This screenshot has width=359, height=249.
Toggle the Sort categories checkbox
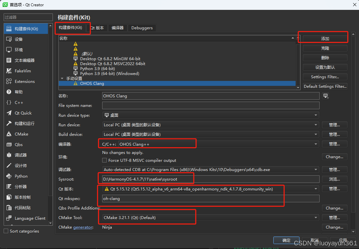pyautogui.click(x=6, y=231)
